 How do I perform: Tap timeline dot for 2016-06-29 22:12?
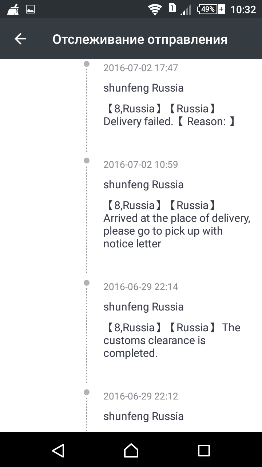pyautogui.click(x=87, y=392)
